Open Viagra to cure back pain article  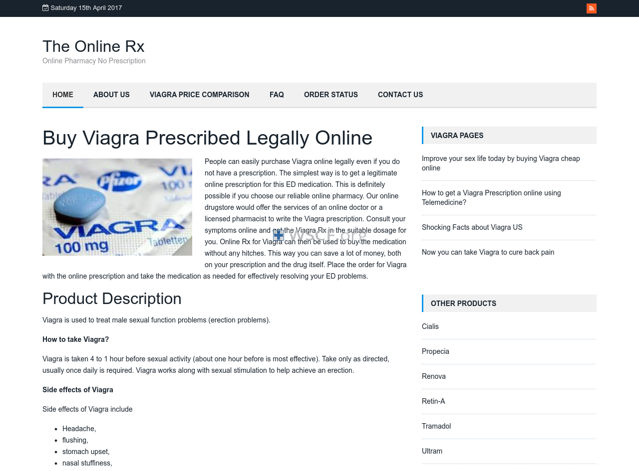coord(488,252)
